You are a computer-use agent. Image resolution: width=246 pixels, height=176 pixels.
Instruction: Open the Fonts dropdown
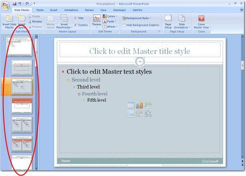point(110,21)
